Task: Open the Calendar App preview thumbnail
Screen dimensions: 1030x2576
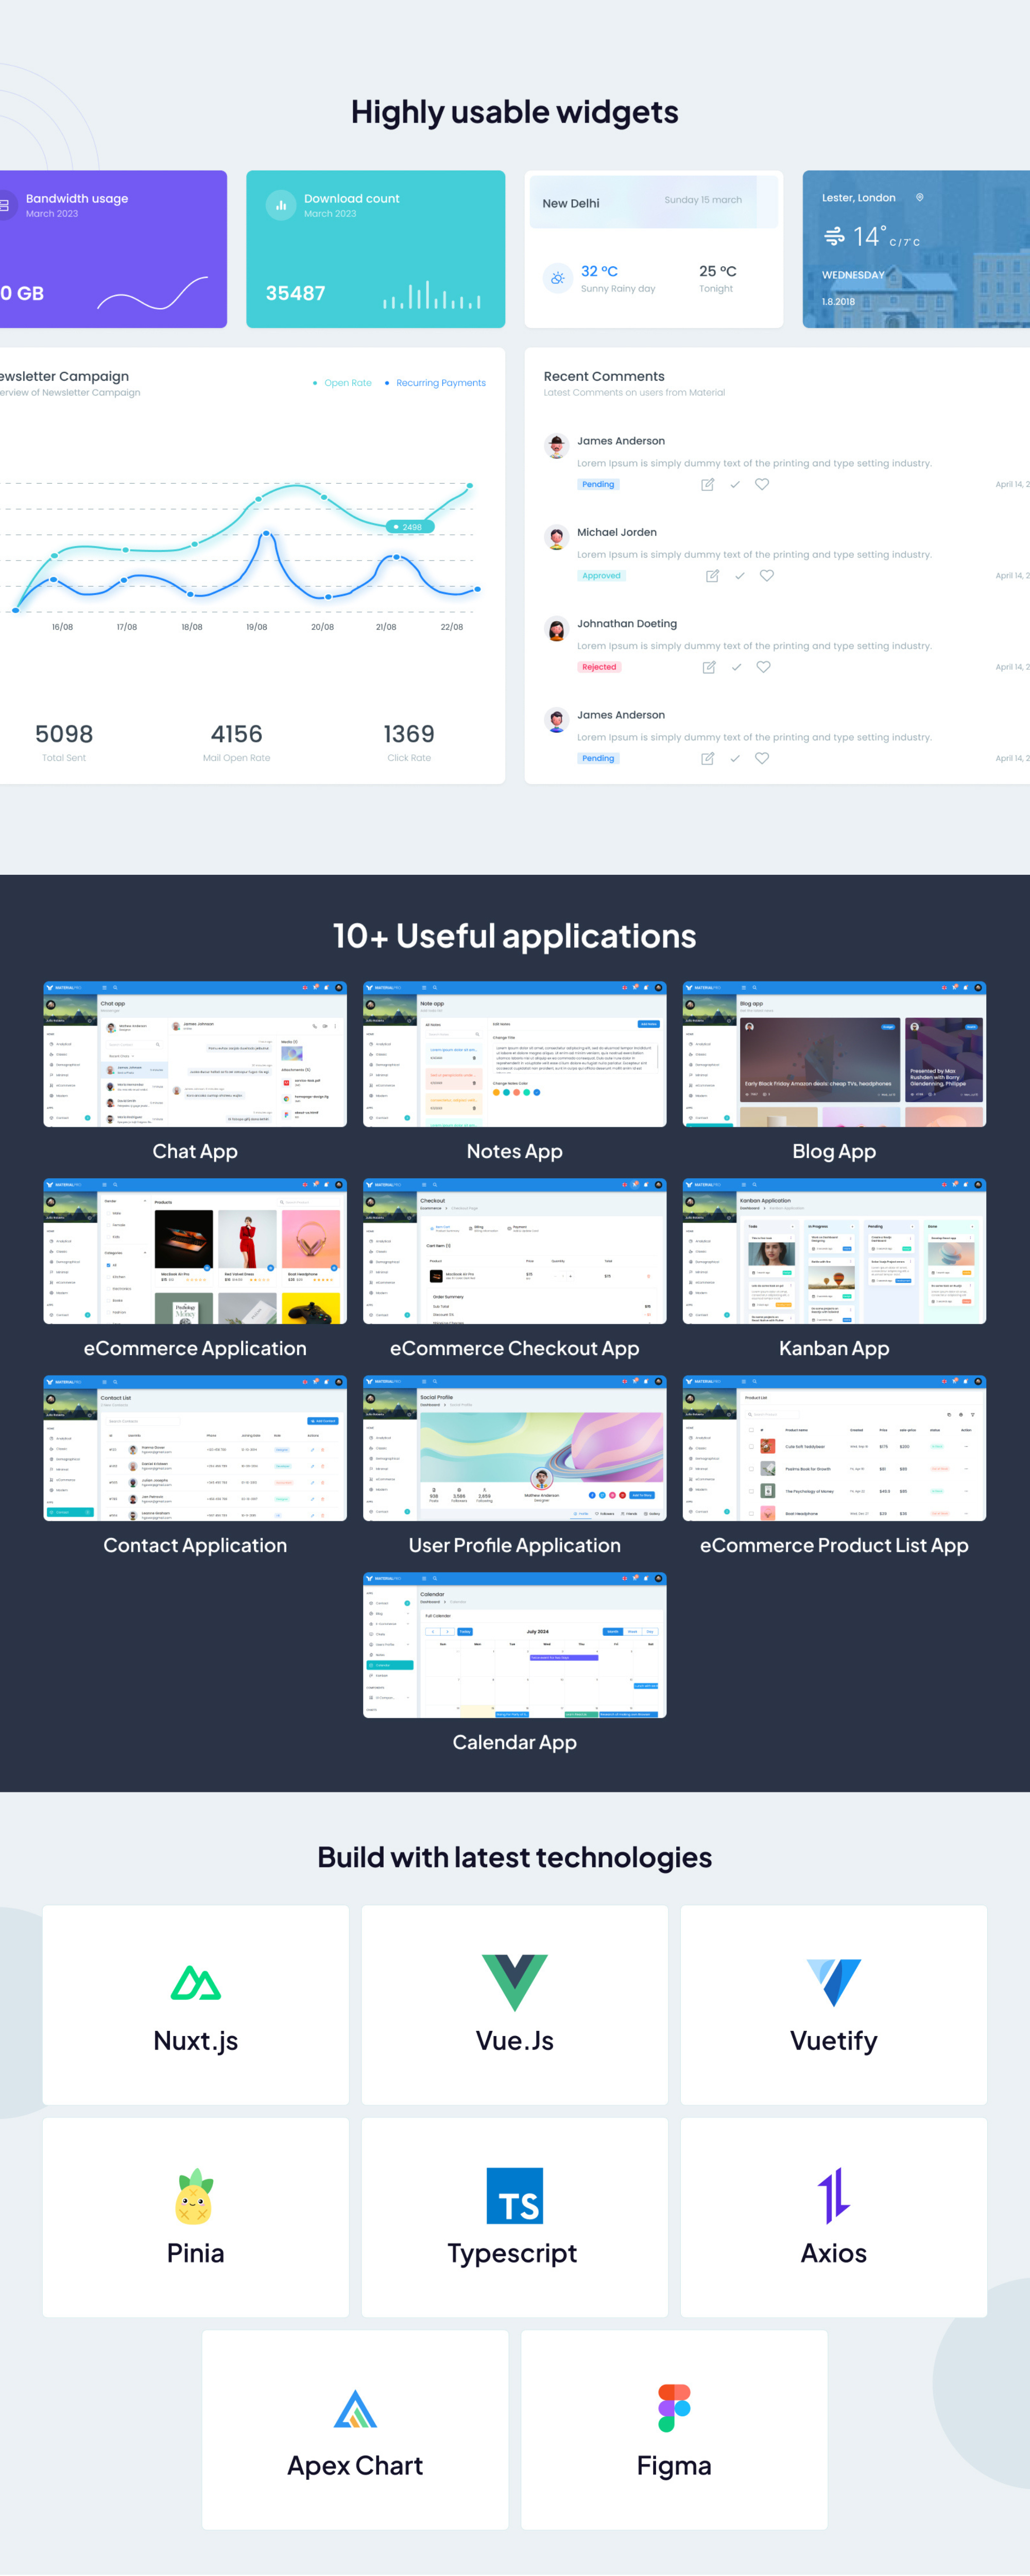Action: [x=514, y=1645]
